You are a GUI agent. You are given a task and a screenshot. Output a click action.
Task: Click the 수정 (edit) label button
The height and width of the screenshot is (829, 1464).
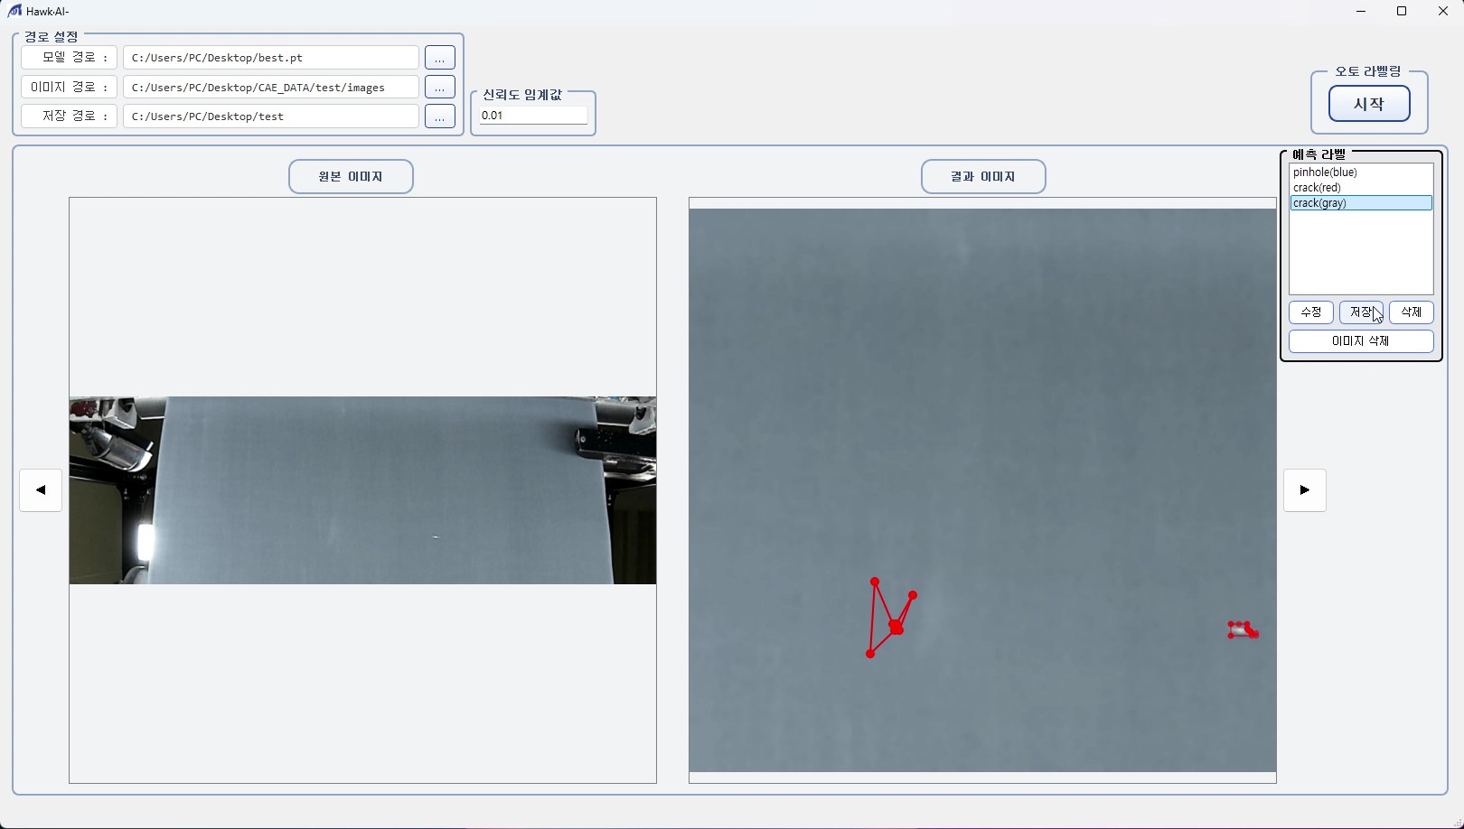[1311, 312]
